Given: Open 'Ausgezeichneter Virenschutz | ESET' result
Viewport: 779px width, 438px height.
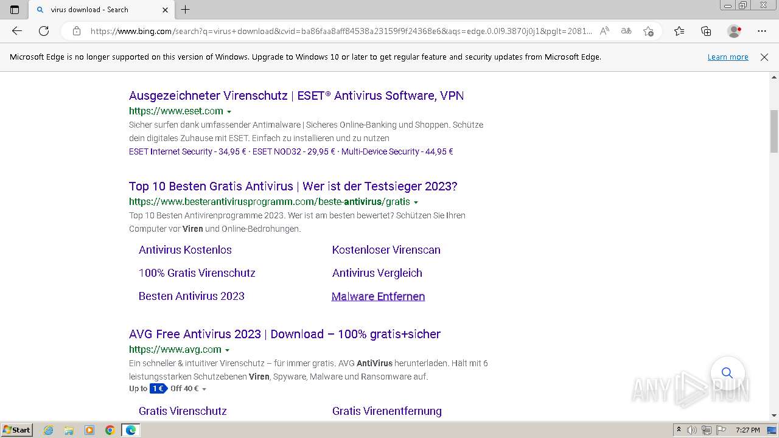Looking at the screenshot, I should (x=296, y=96).
